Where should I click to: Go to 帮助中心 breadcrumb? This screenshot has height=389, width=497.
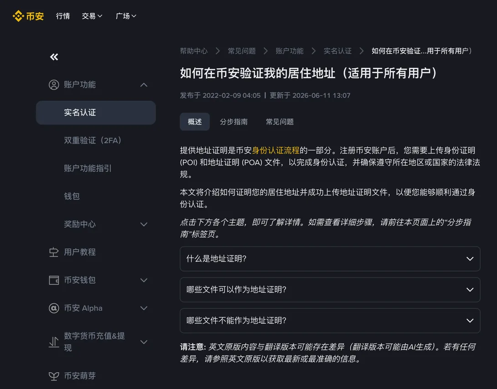[194, 51]
